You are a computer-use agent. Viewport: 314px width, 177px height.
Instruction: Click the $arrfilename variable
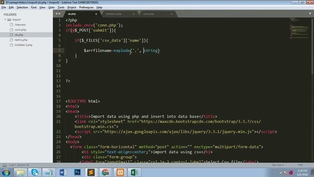98,51
